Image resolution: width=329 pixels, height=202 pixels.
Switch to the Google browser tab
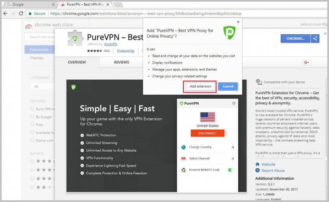pyautogui.click(x=29, y=4)
